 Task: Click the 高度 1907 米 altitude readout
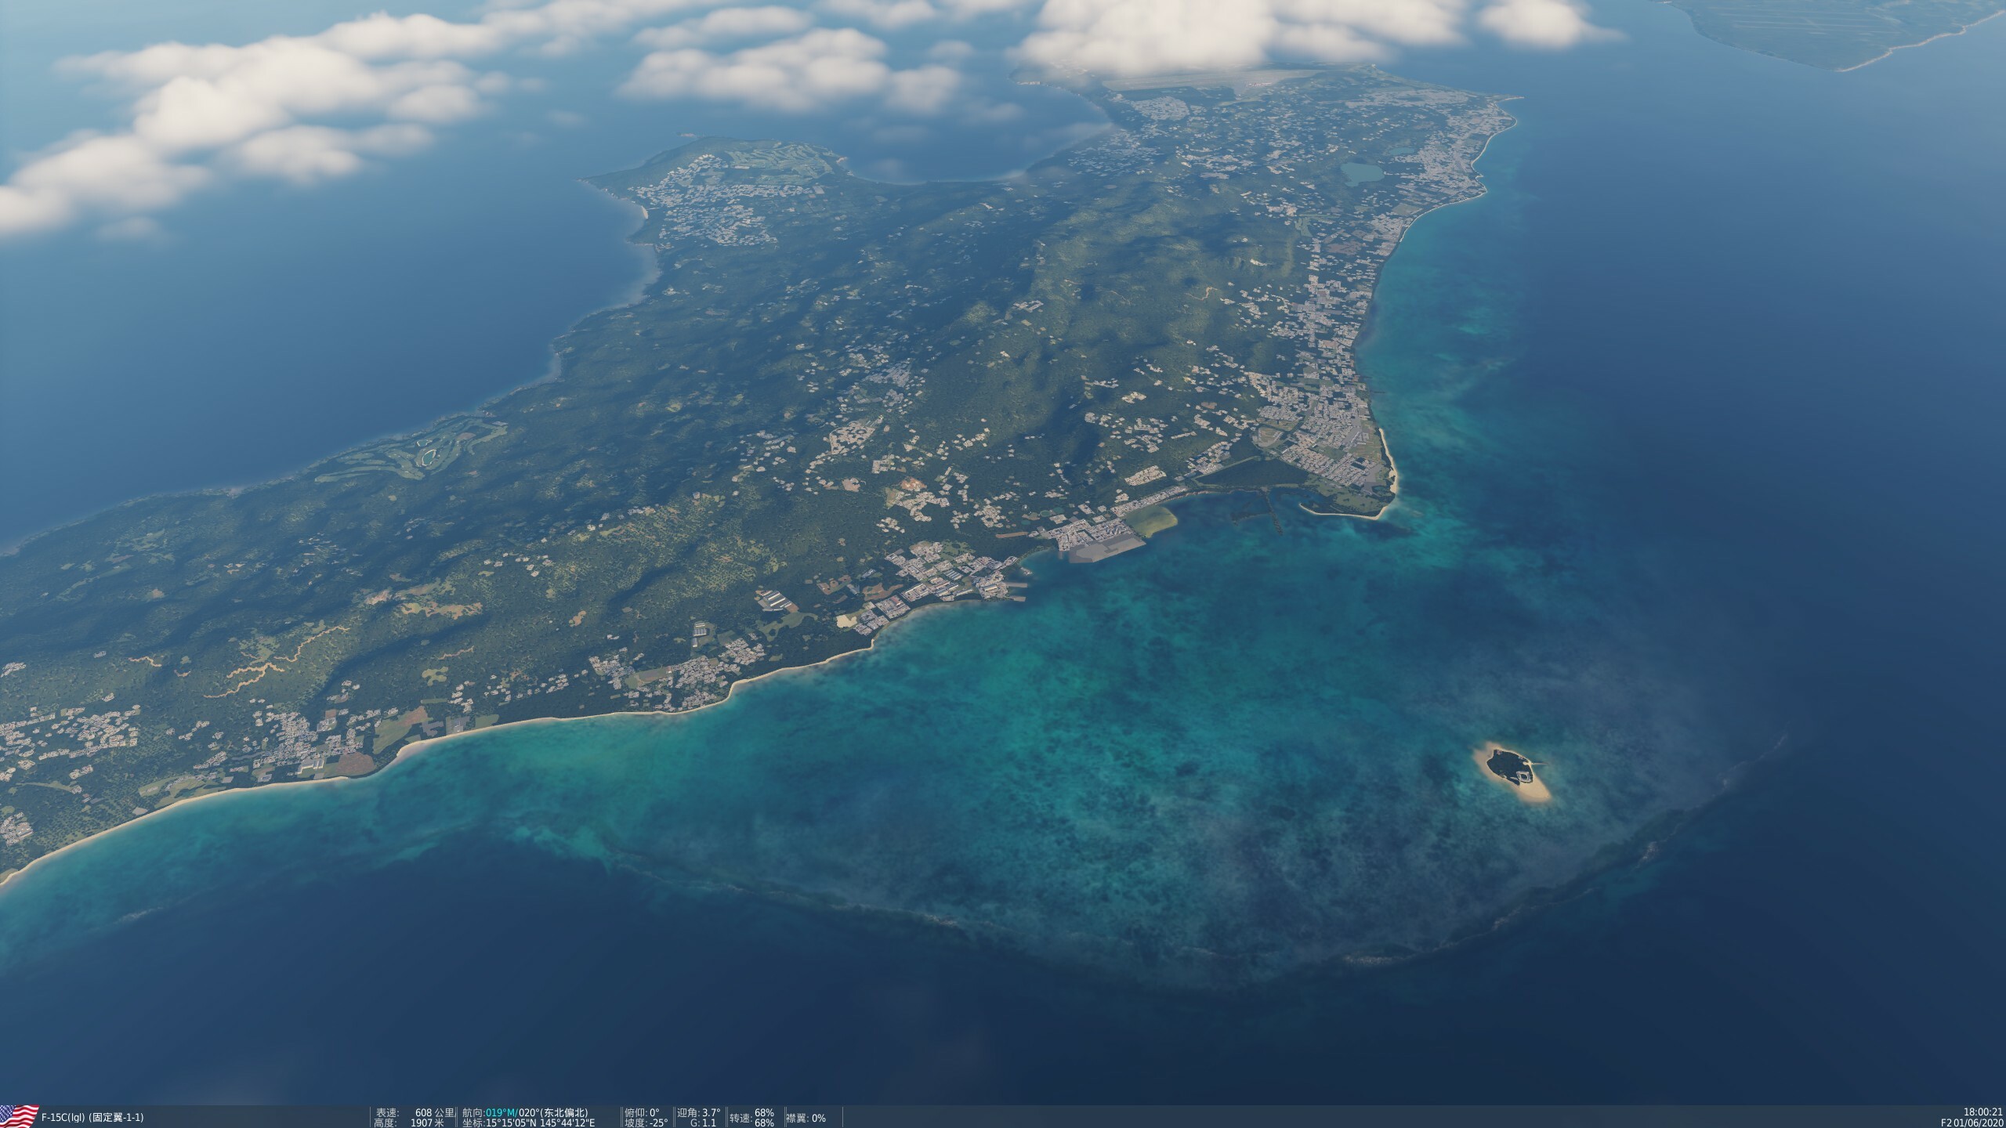[x=409, y=1123]
